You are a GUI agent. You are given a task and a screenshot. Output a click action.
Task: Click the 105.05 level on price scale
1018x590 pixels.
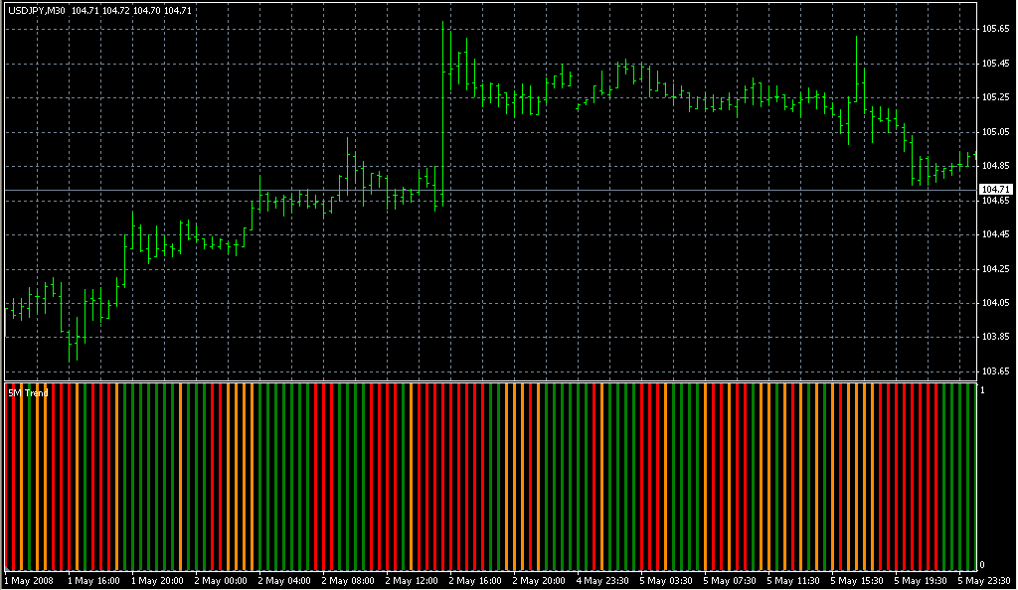click(996, 131)
